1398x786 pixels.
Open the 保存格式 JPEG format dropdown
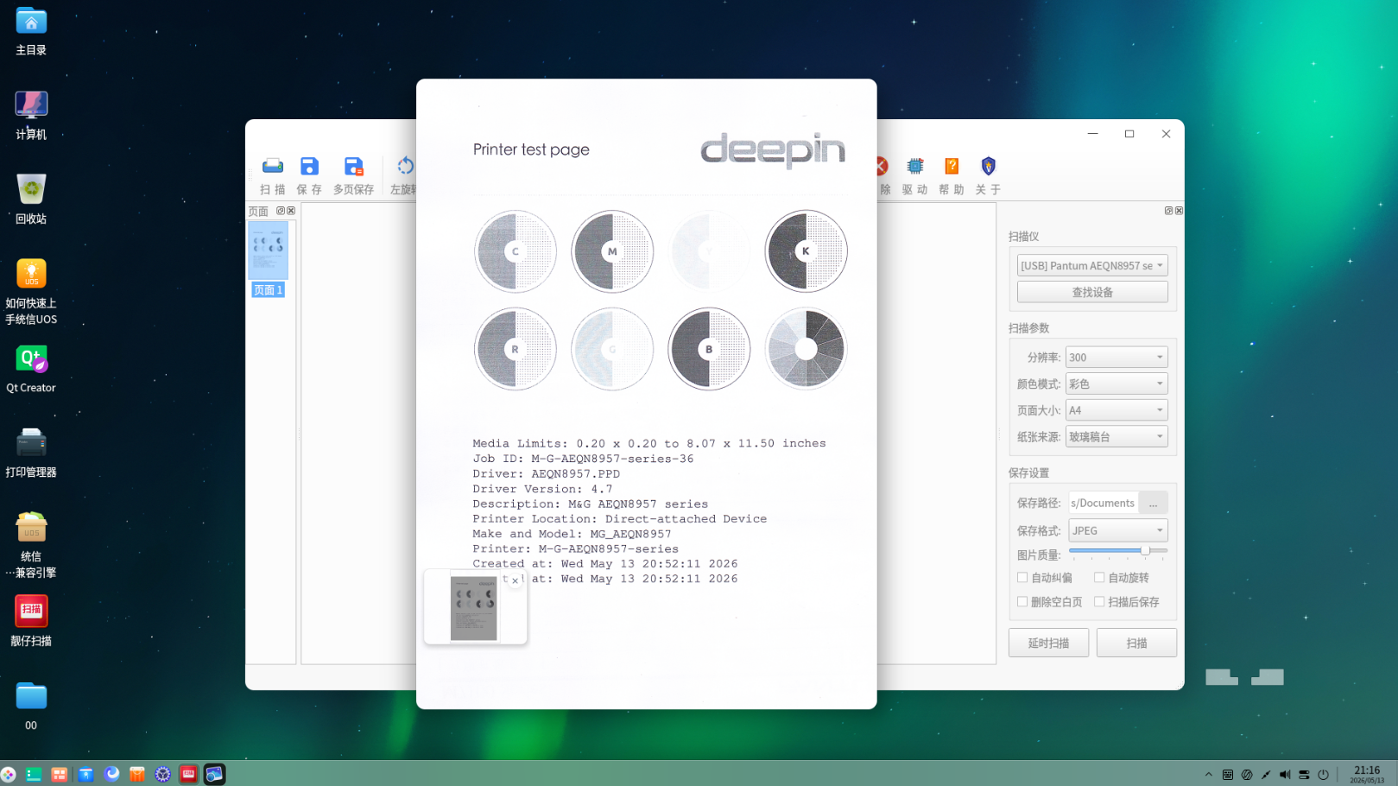pyautogui.click(x=1118, y=530)
